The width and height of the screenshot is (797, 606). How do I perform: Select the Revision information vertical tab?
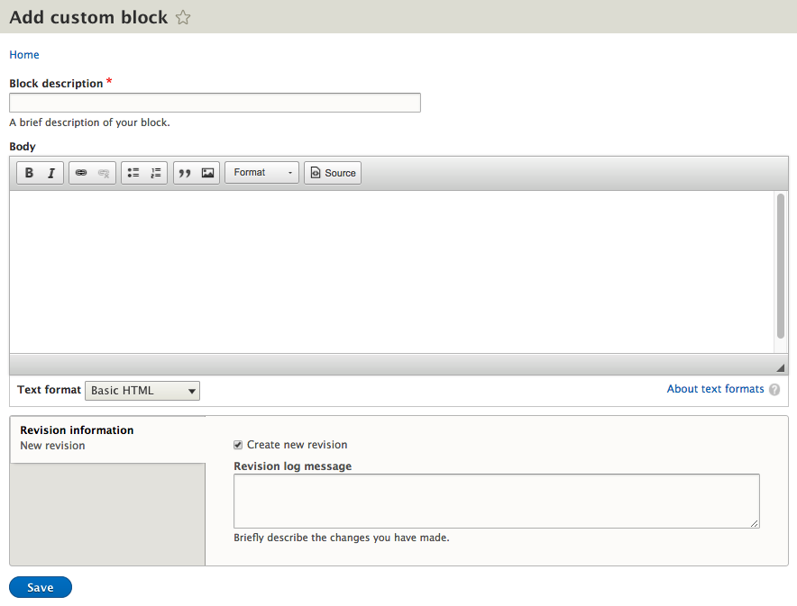77,430
